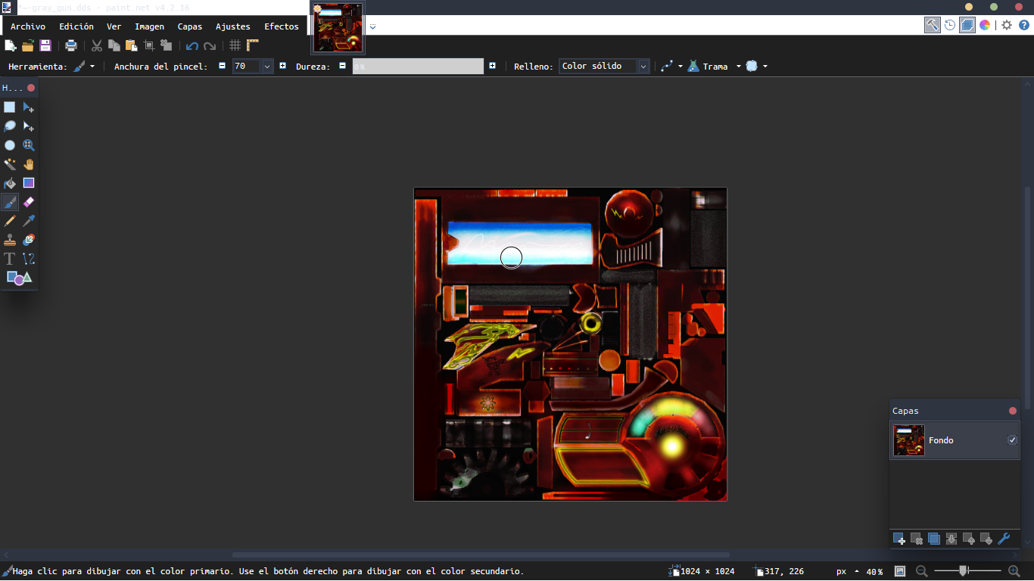This screenshot has width=1034, height=581.
Task: Toggle the rulers display
Action: pyautogui.click(x=253, y=45)
